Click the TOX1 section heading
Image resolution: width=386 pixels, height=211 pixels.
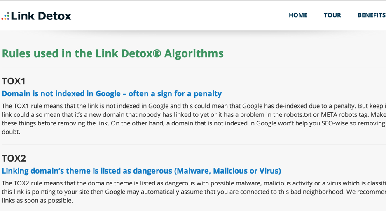coord(14,81)
